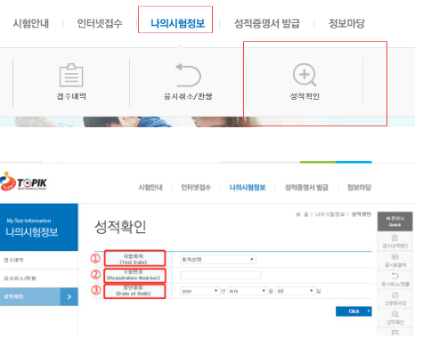Open 성적확인 magnifier icon in Quick menu
Screen dimensions: 423x339
pos(395,314)
